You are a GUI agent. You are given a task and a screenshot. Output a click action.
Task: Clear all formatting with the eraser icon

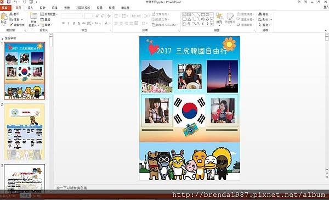[109, 16]
